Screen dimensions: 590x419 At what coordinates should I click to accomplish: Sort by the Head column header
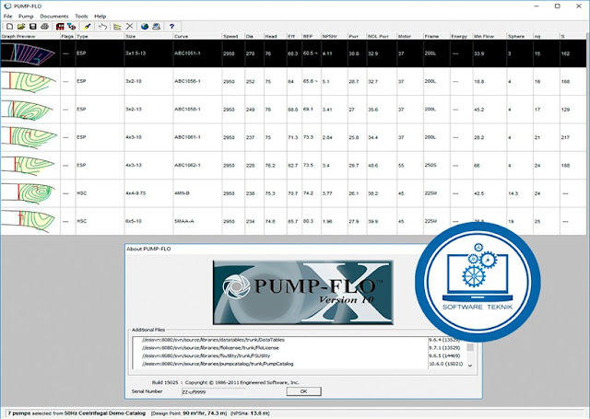[275, 37]
